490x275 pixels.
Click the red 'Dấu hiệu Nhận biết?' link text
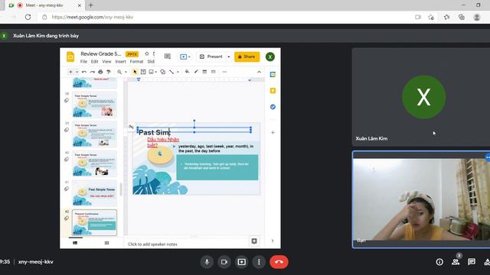click(x=163, y=142)
